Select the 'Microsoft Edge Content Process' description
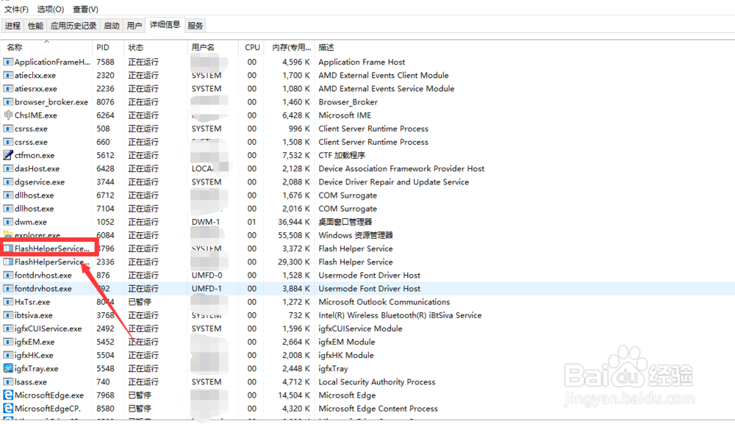The image size is (735, 424). 379,409
